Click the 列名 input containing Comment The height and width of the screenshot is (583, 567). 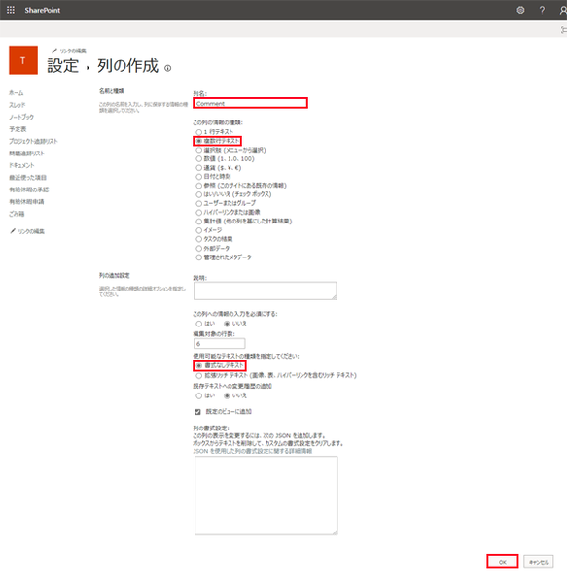point(250,103)
